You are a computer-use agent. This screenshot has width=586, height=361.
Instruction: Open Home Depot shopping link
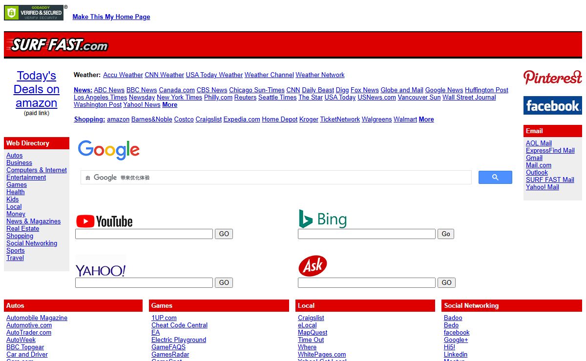click(280, 120)
